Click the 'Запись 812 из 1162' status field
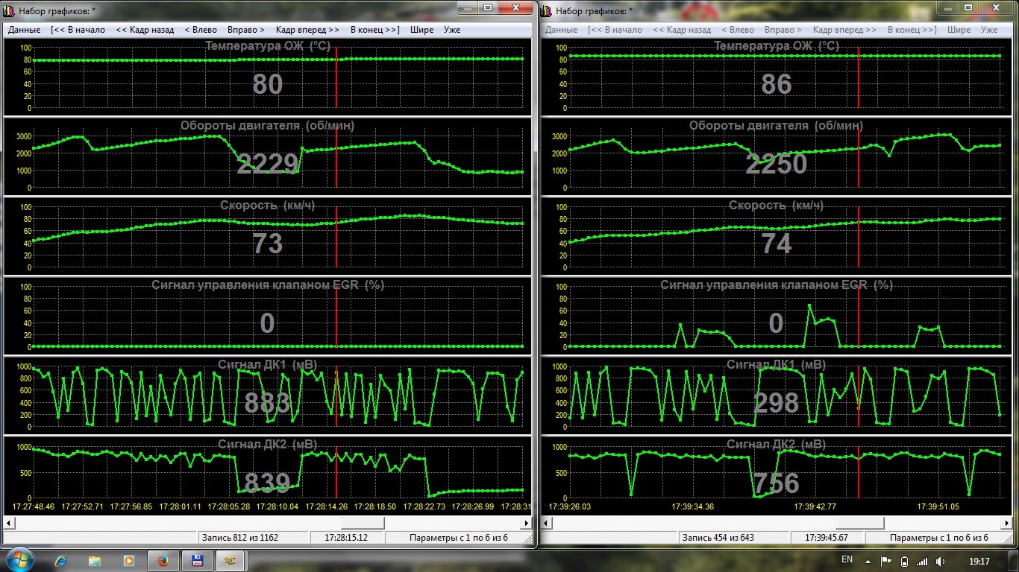The width and height of the screenshot is (1019, 572). click(254, 537)
